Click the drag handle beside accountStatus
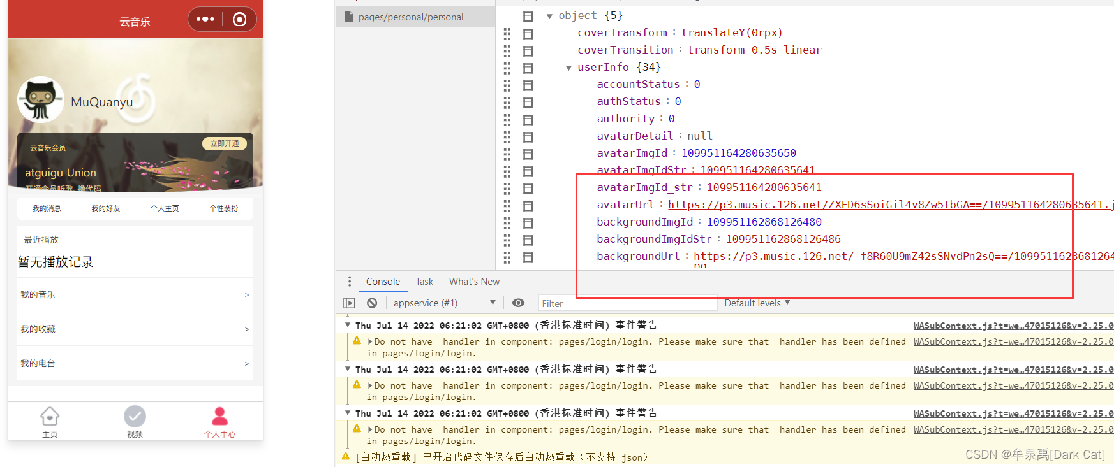Image resolution: width=1114 pixels, height=467 pixels. tap(507, 85)
